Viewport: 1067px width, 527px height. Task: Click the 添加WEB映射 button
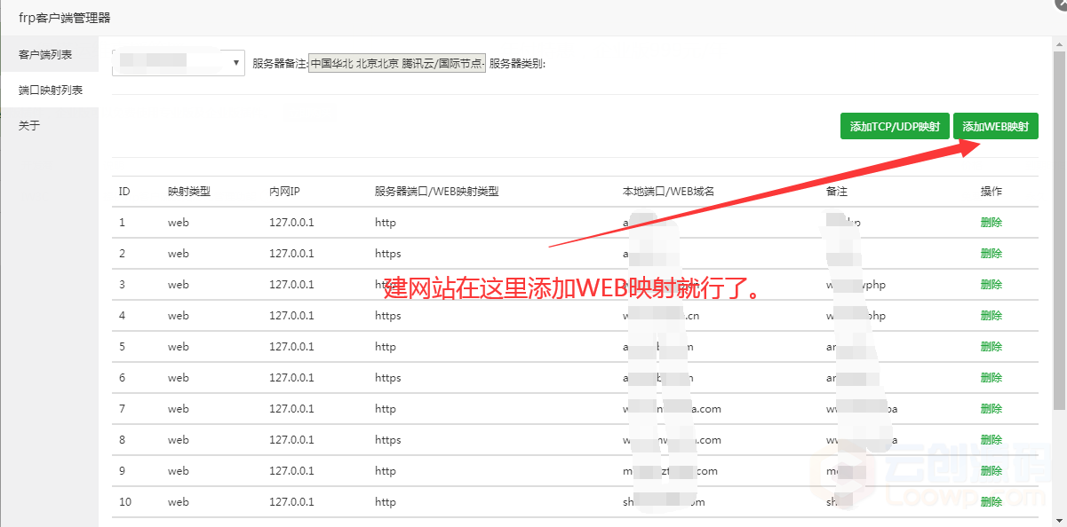(x=995, y=127)
